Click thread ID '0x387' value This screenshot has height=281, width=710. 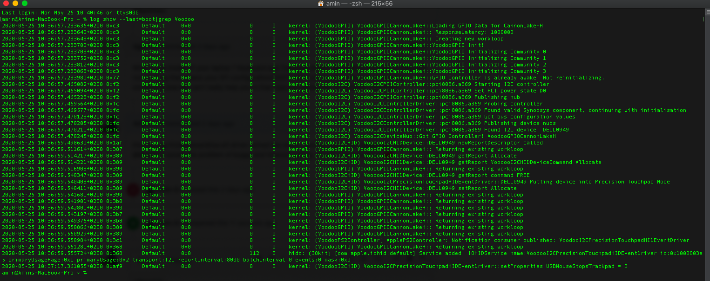[114, 149]
